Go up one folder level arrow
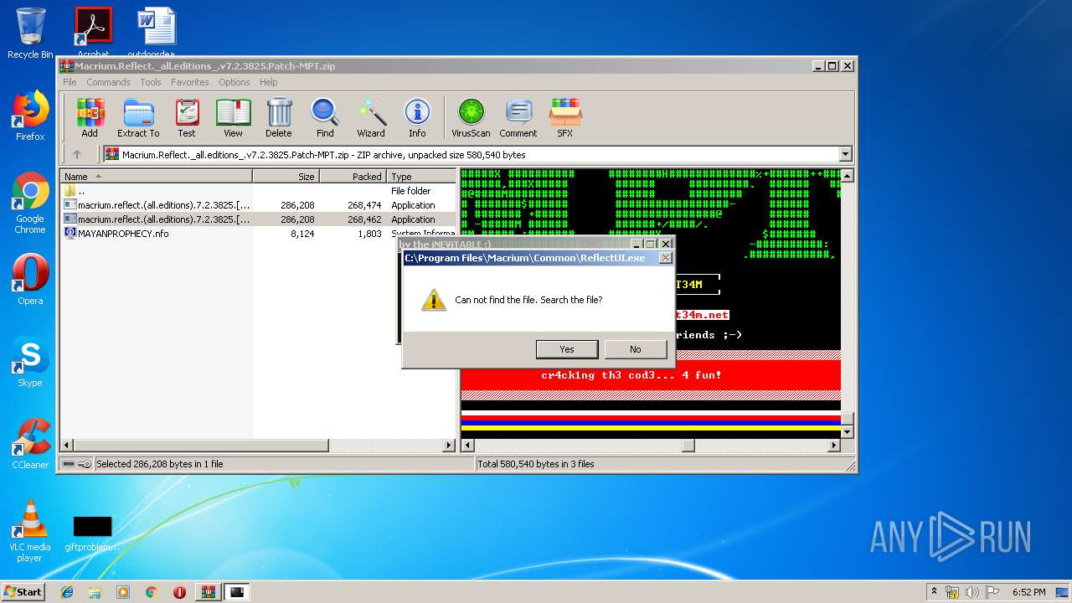Viewport: 1072px width, 603px height. coord(77,154)
